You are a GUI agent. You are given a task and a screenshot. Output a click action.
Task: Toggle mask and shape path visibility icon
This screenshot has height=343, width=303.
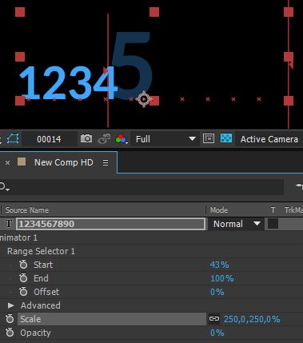(x=13, y=139)
